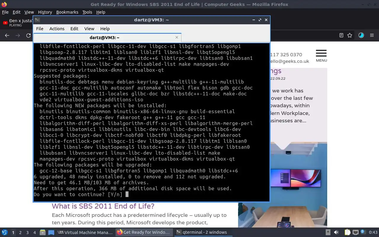Go back a page in Firefox

tap(7, 36)
